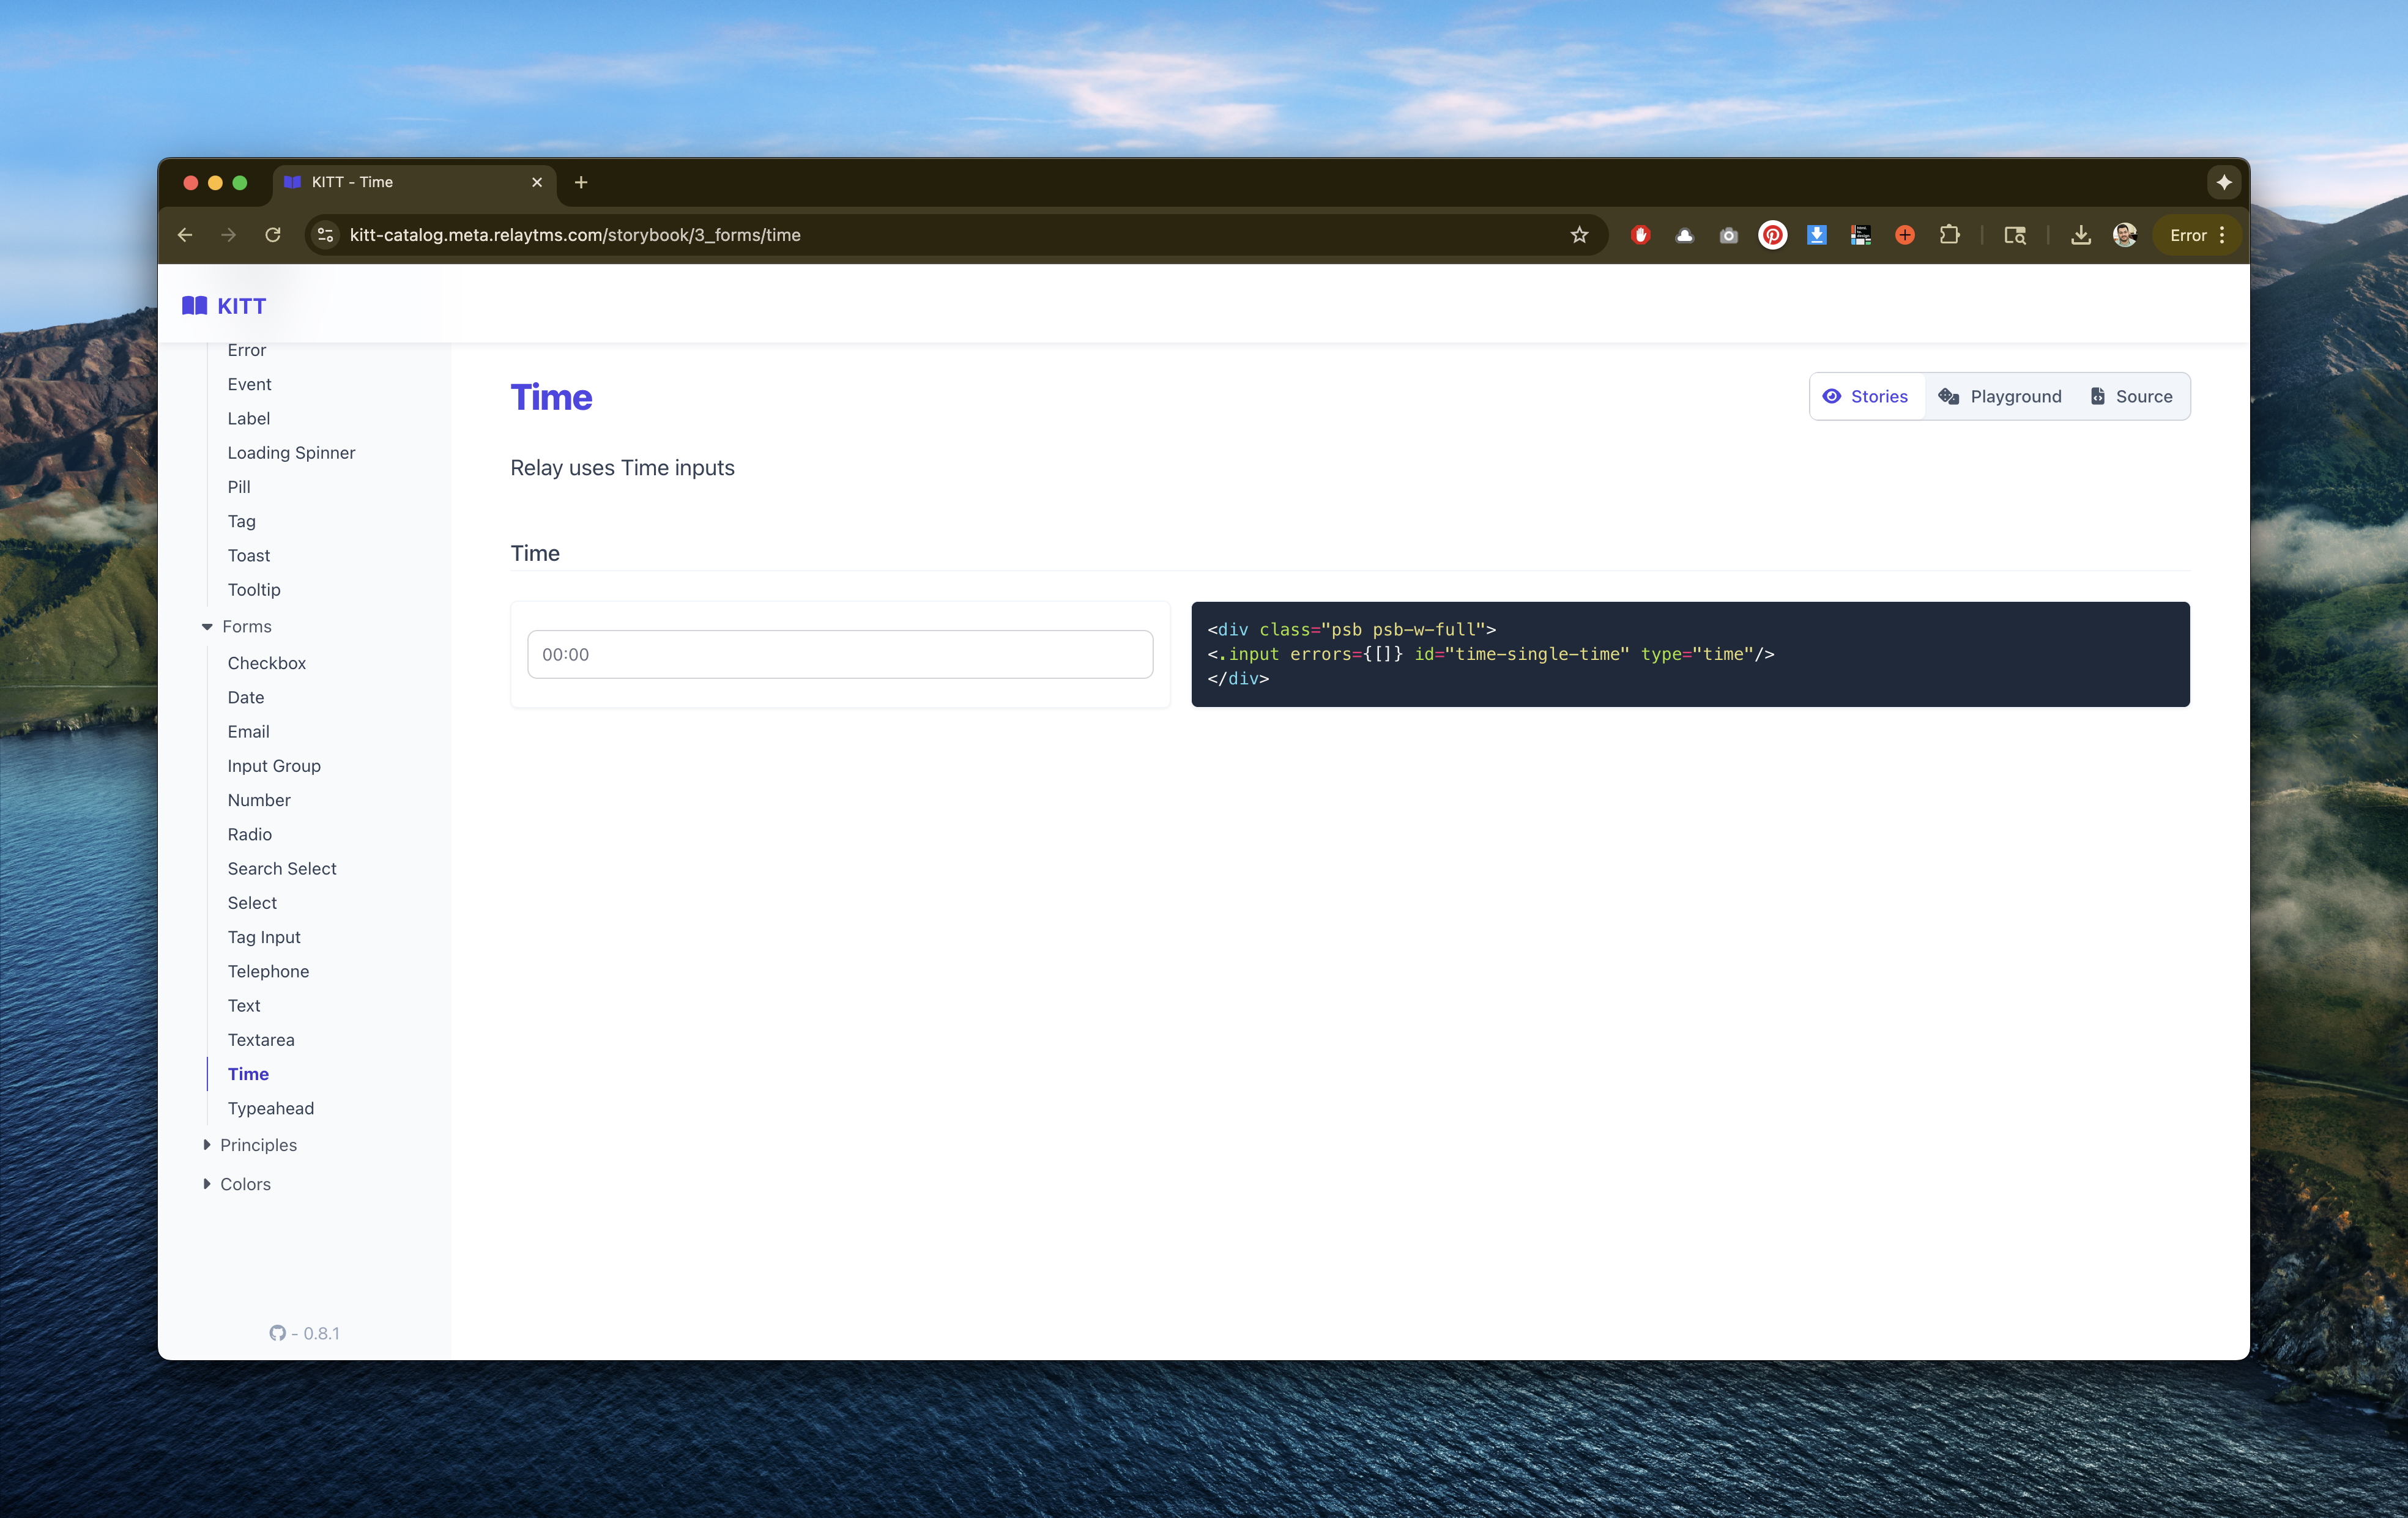Open the Loading Spinner page
The height and width of the screenshot is (1518, 2408).
tap(291, 453)
